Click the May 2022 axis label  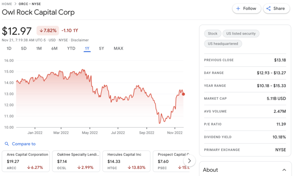90,133
